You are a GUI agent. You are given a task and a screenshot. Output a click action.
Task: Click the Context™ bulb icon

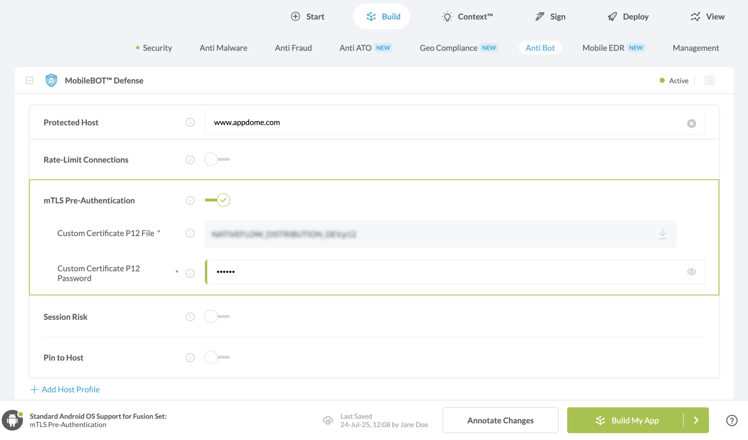(x=446, y=16)
